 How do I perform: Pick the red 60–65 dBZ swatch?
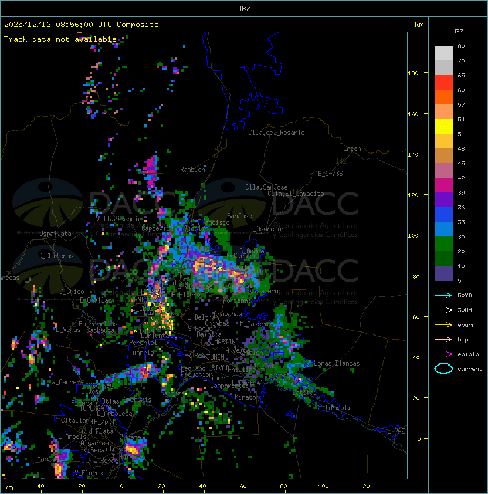(x=443, y=83)
